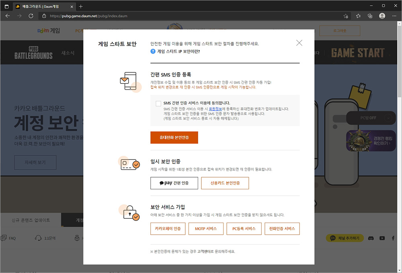Viewport: 402px width, 273px height.
Task: Open a new browser tab
Action: 81,6
